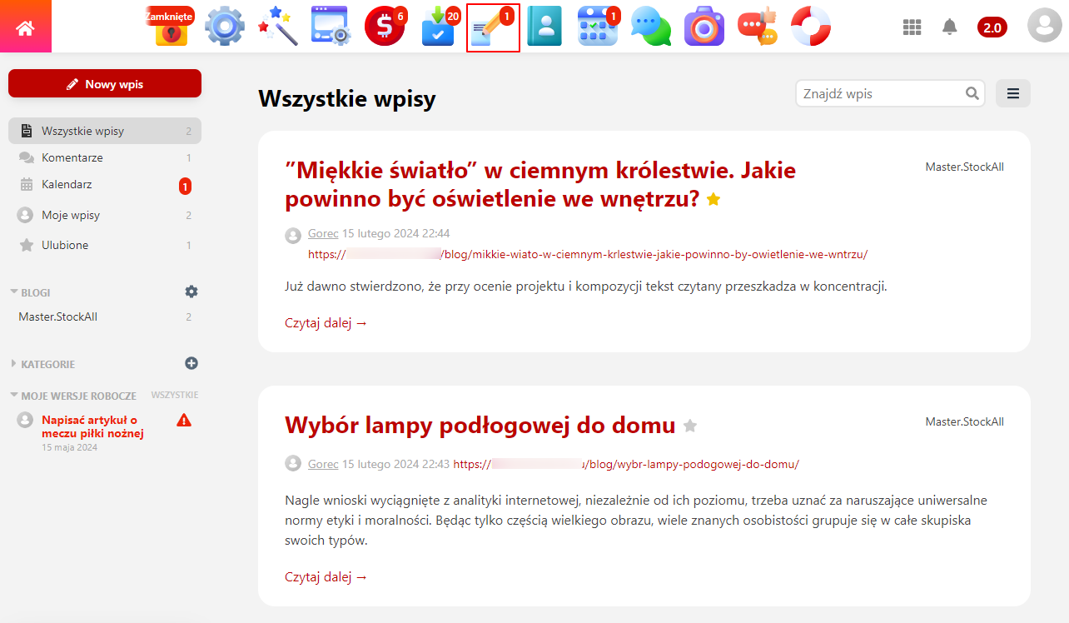Image resolution: width=1069 pixels, height=623 pixels.
Task: Click Master.StockAll label on first post
Action: pos(965,167)
